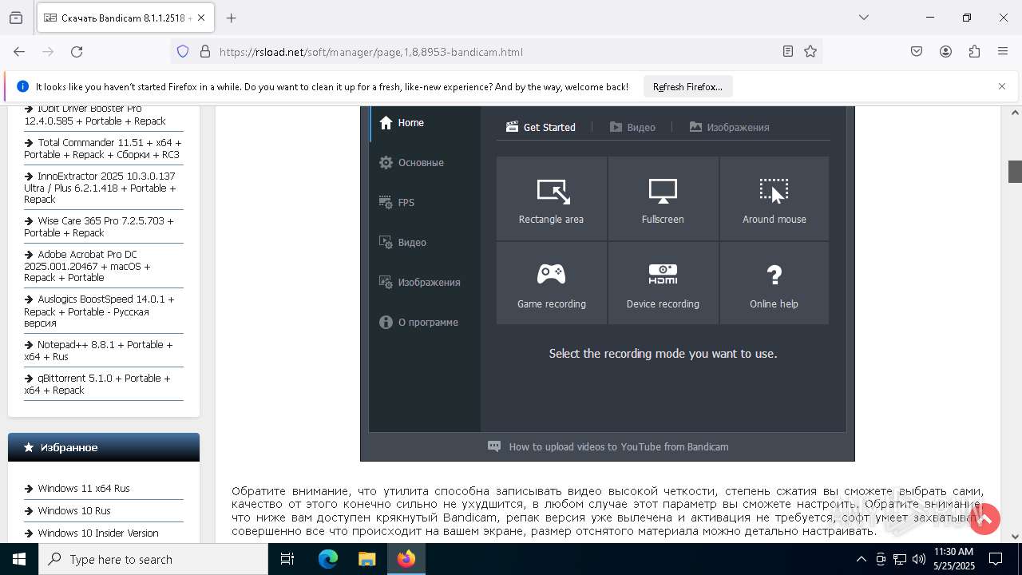The image size is (1022, 575).
Task: Click the Refresh Firefox button
Action: [687, 86]
